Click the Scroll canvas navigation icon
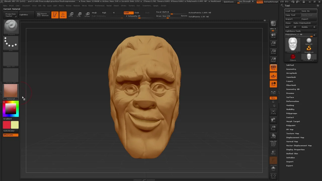The width and height of the screenshot is (322, 181). tap(273, 35)
